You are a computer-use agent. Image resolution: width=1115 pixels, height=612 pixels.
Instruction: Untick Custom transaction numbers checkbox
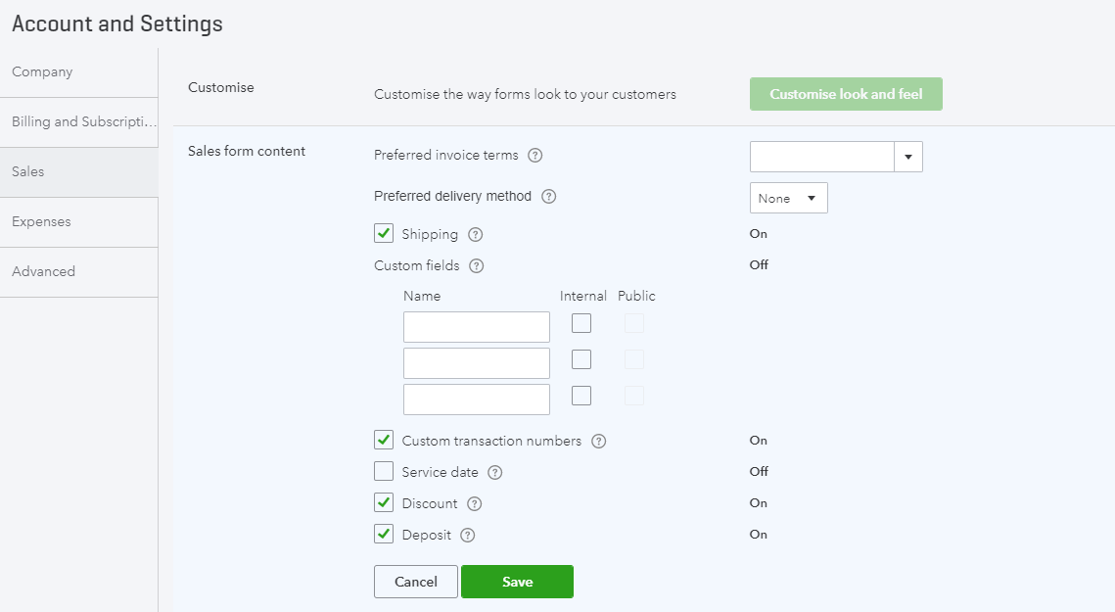tap(384, 440)
